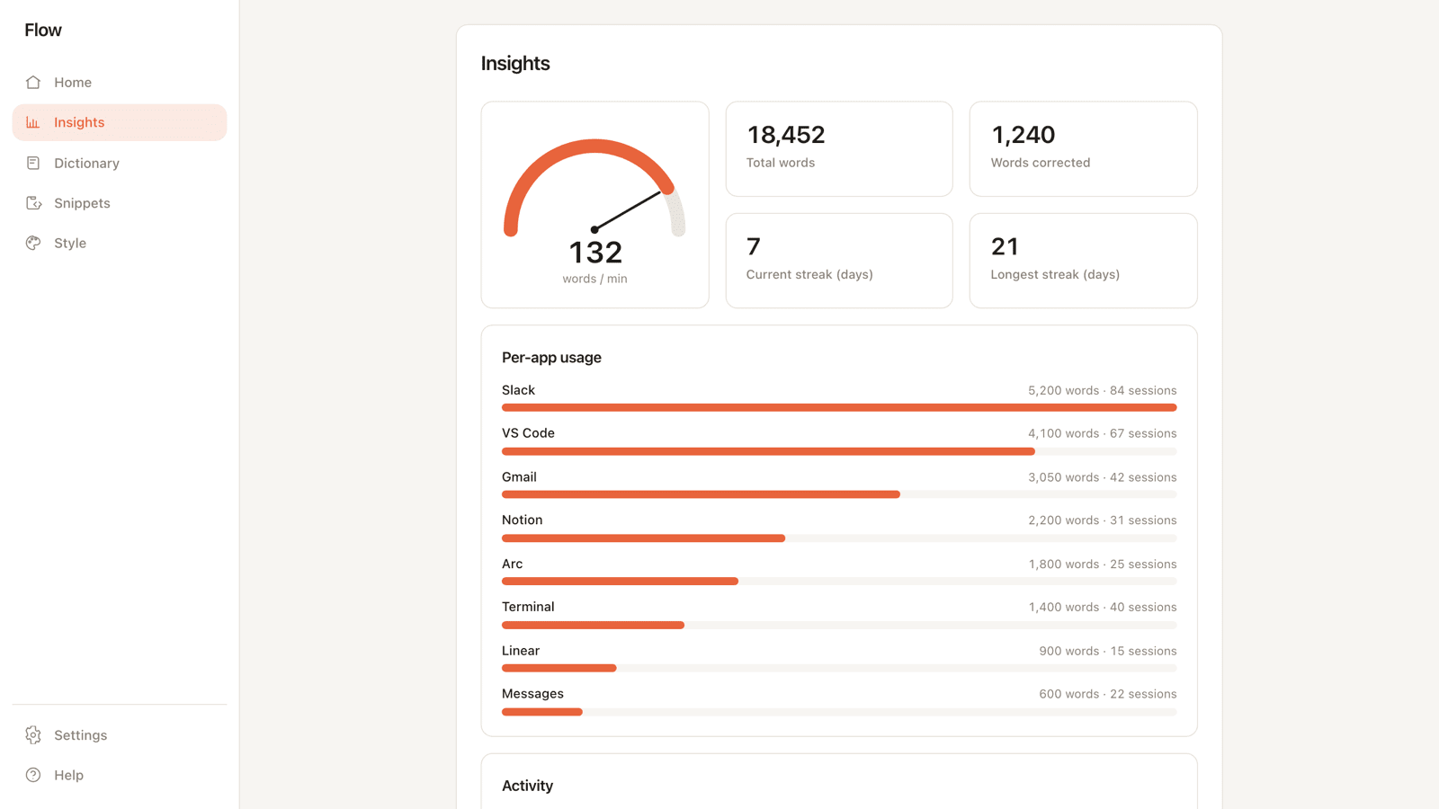This screenshot has height=809, width=1439.
Task: Open the Snippets section label
Action: tap(82, 203)
